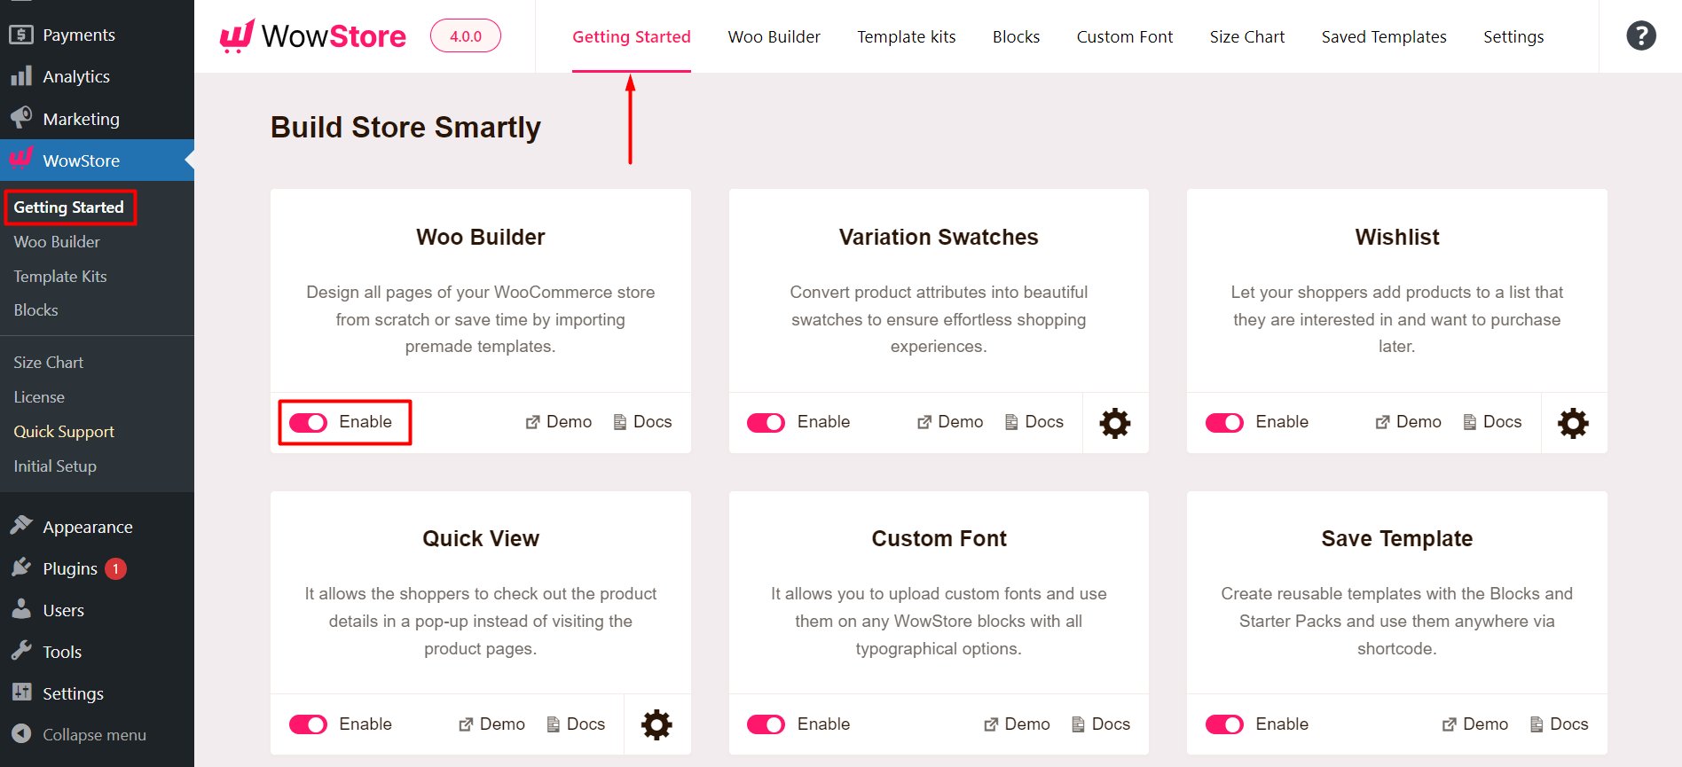Select Woo Builder in sidebar submenu
This screenshot has height=767, width=1682.
tap(57, 242)
